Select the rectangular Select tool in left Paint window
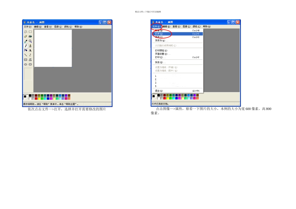296x209 pixels. (30, 32)
